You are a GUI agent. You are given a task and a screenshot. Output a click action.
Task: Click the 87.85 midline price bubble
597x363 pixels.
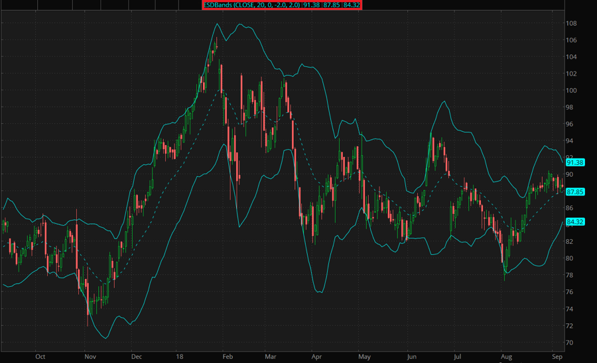tap(574, 192)
